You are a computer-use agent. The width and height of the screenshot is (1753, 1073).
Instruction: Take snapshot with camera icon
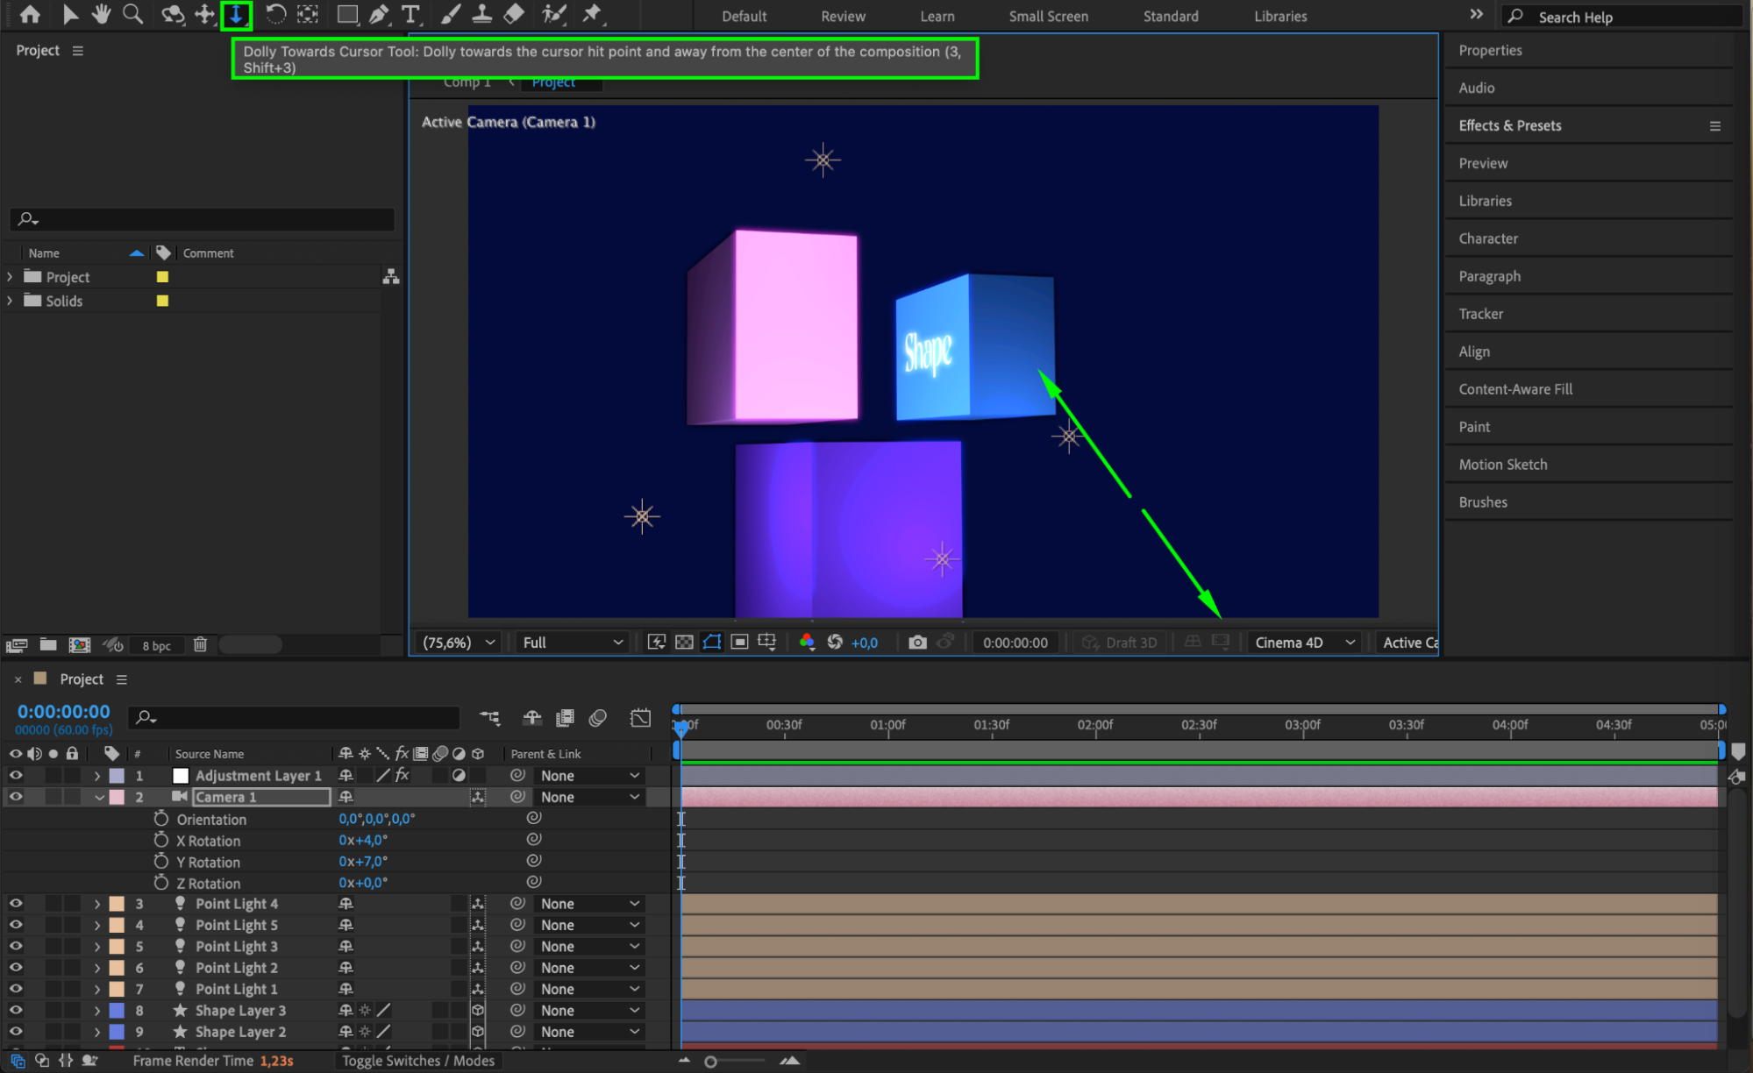click(917, 643)
